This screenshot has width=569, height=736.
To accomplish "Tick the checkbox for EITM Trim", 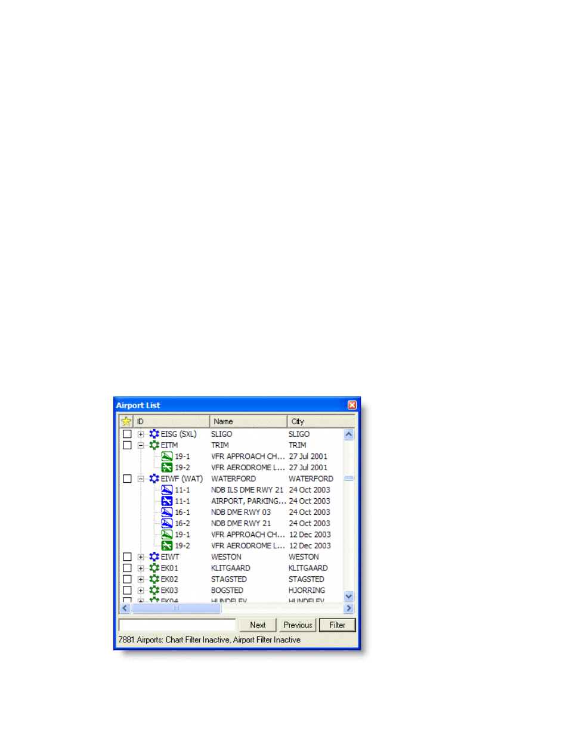I will (x=127, y=445).
